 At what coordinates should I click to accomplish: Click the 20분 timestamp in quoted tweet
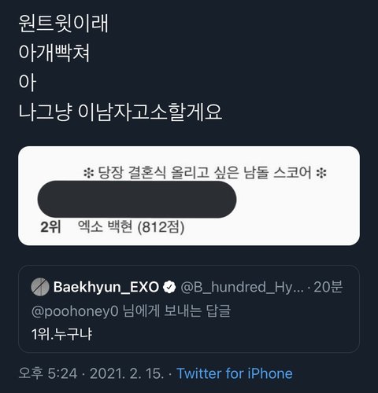pyautogui.click(x=328, y=287)
